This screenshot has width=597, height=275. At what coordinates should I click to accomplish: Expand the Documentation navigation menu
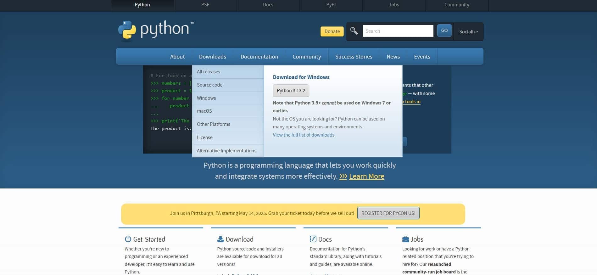point(259,57)
